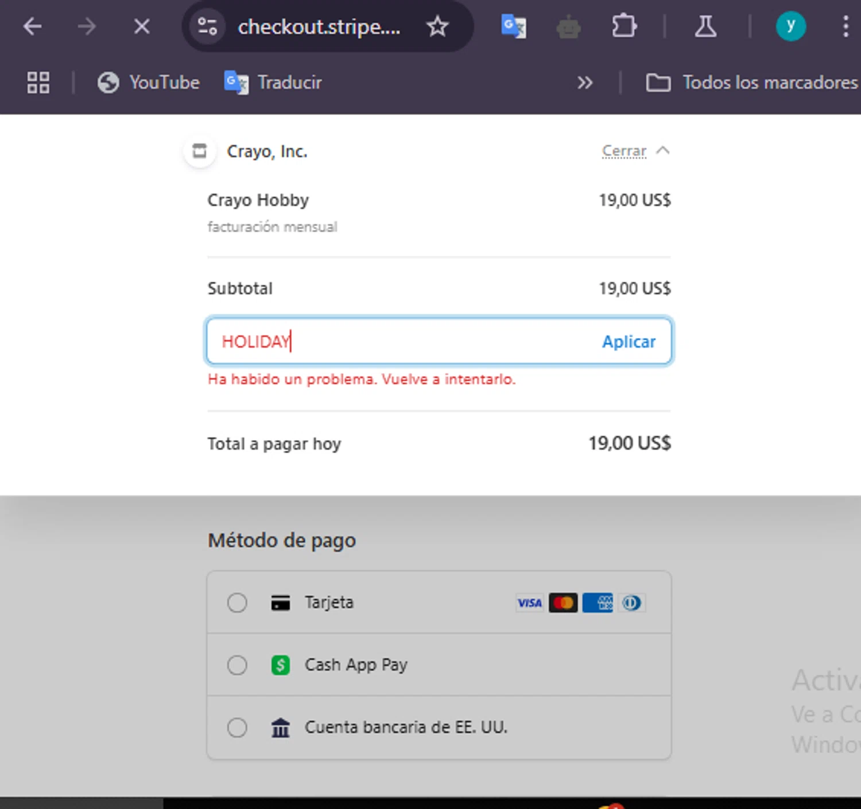Click the chevron next to Cerrar
This screenshot has height=809, width=861.
click(x=663, y=150)
